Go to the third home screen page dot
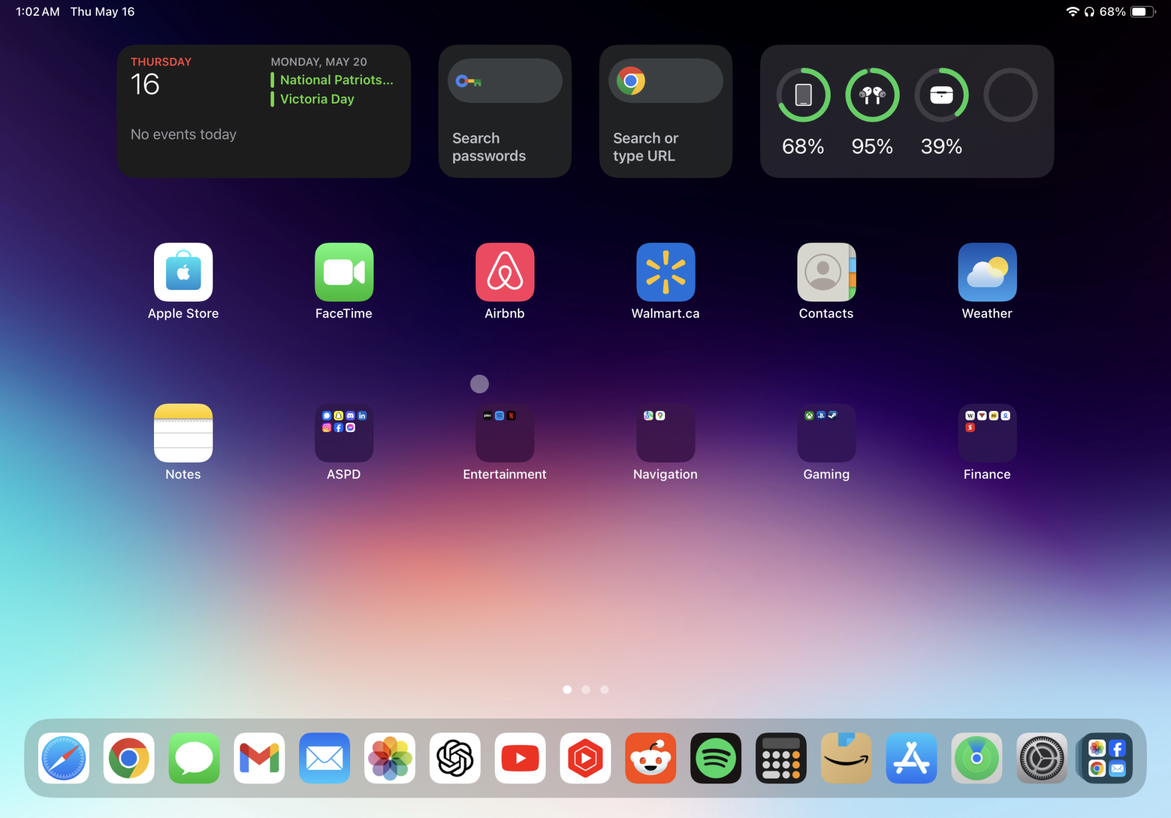 [x=604, y=690]
